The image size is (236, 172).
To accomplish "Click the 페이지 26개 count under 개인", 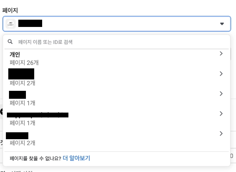I will pyautogui.click(x=24, y=63).
